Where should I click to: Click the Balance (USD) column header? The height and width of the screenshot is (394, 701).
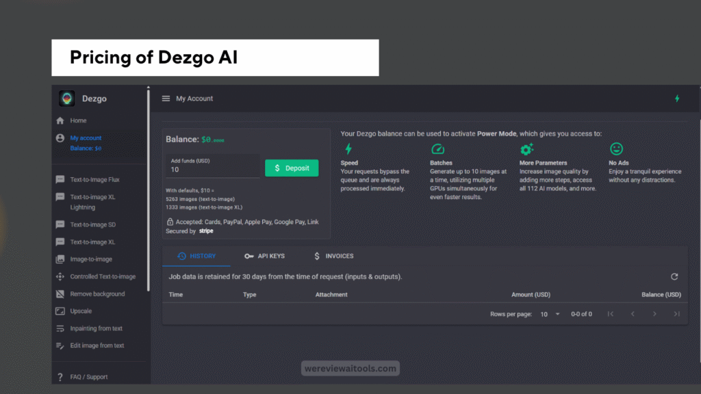[x=661, y=295]
